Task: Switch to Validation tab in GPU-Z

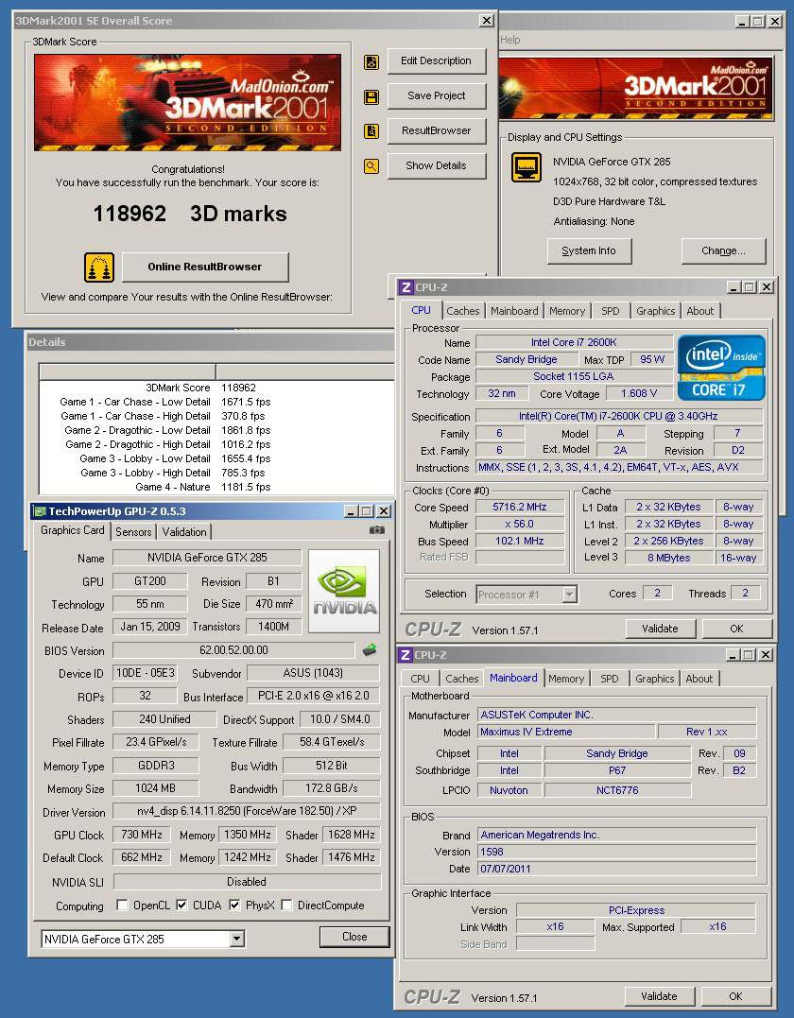Action: (184, 532)
